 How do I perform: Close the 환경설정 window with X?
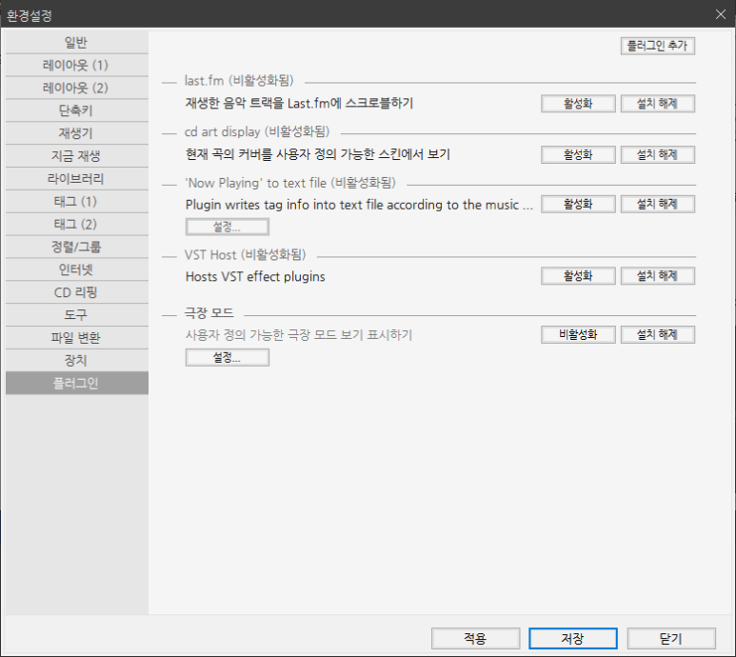[x=721, y=14]
